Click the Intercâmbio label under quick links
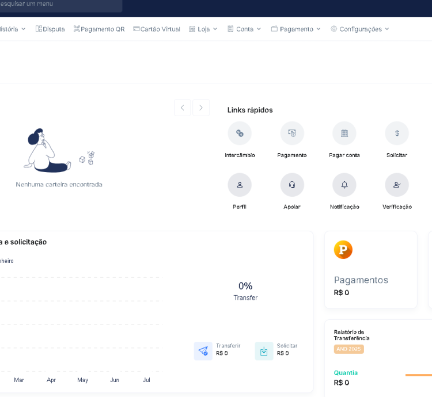 click(240, 155)
